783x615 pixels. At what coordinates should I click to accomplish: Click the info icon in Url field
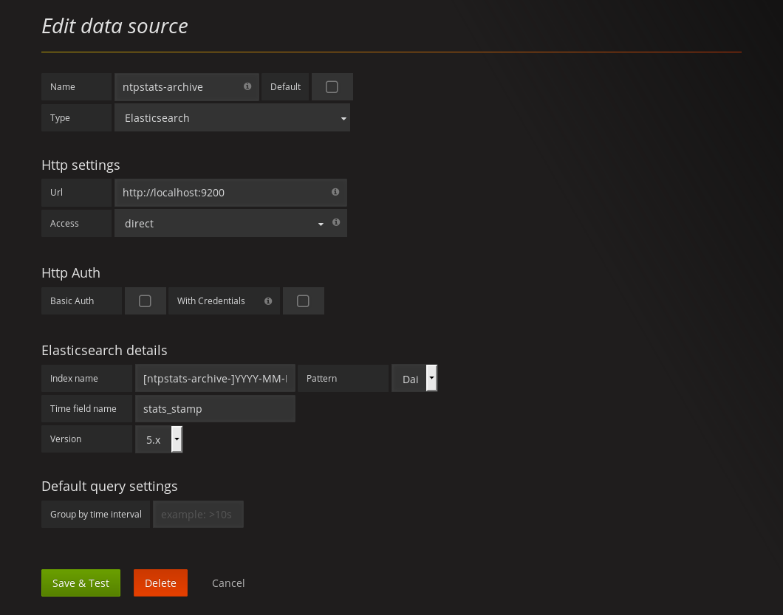(335, 192)
